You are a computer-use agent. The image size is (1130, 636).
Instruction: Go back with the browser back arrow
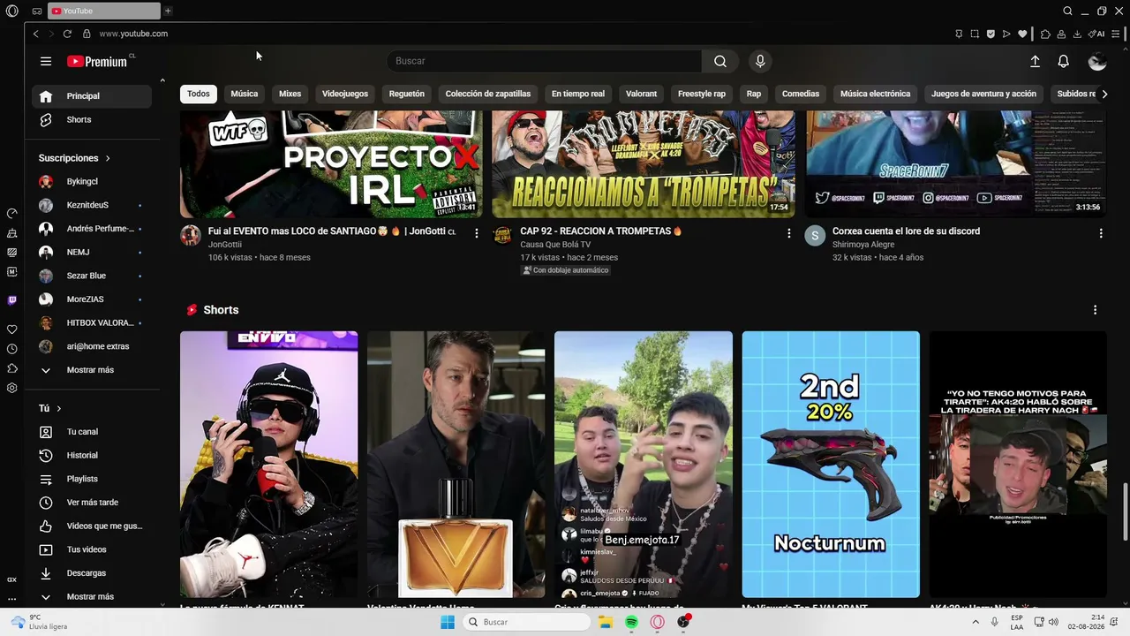pyautogui.click(x=35, y=34)
